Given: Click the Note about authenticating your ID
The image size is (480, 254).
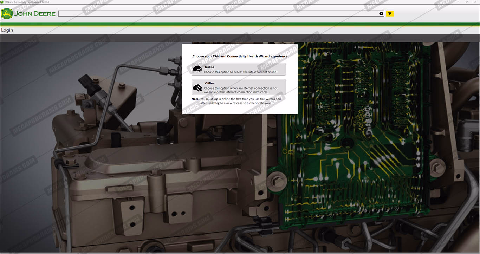Looking at the screenshot, I should point(236,101).
